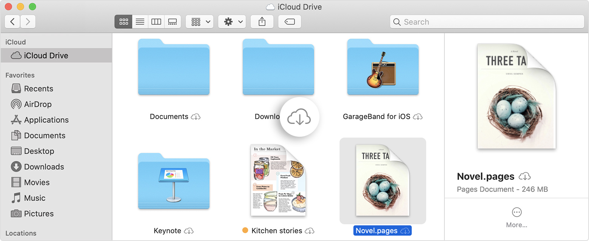Click the Search field
Screen dimensions: 589x241
pos(487,22)
